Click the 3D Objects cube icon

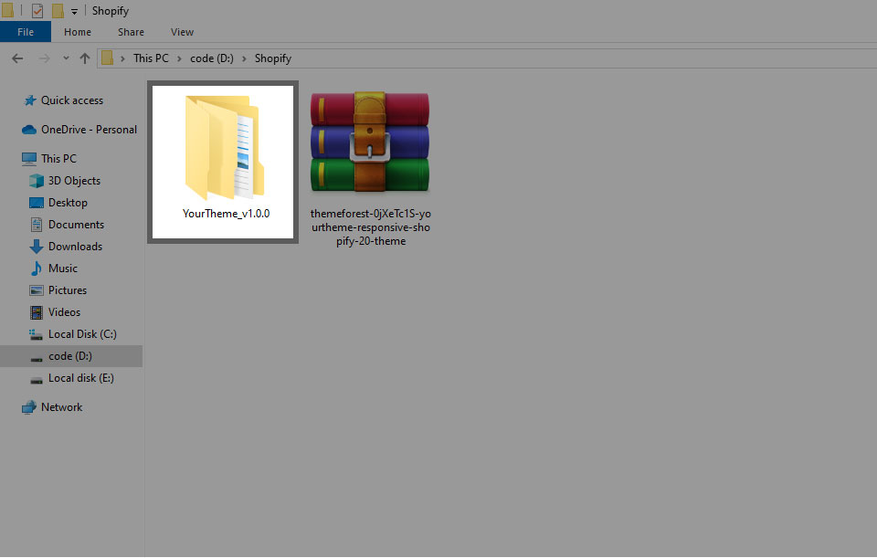point(37,181)
